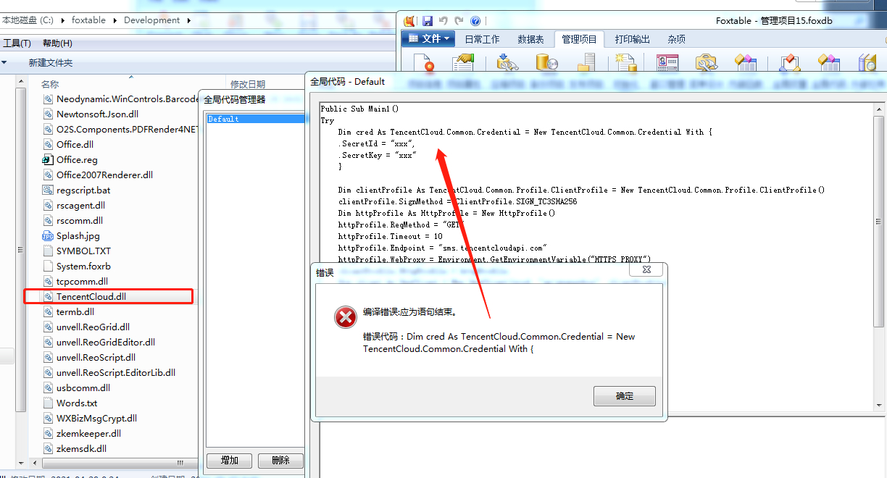Viewport: 887px width, 478px height.
Task: Click the Undo arrow icon
Action: coord(443,21)
